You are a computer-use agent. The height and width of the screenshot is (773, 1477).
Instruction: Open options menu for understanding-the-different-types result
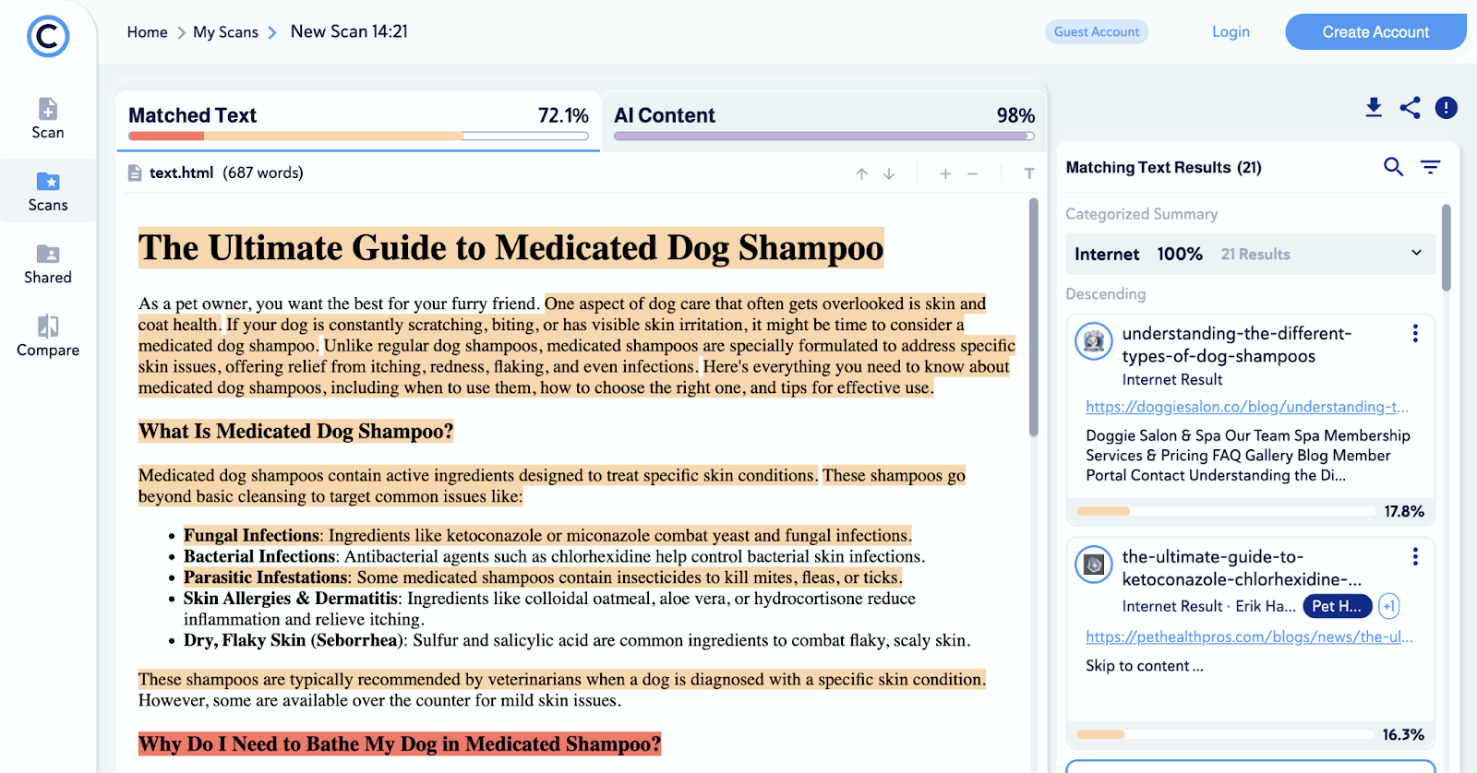tap(1415, 334)
